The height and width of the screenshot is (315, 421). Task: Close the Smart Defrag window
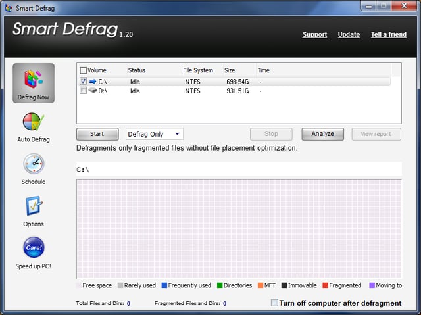pos(405,6)
